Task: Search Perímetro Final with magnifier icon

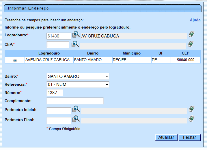Action: (x=76, y=119)
